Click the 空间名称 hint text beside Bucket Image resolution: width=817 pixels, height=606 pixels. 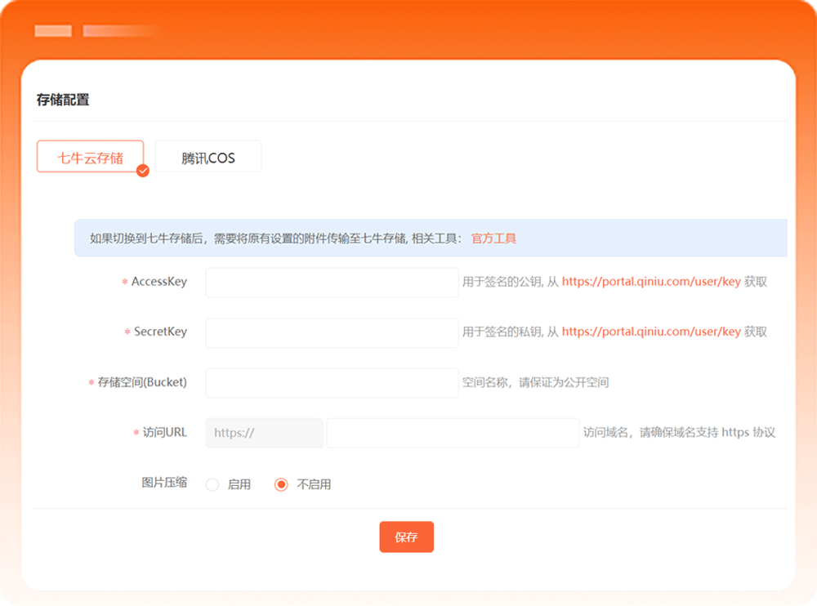pos(535,382)
